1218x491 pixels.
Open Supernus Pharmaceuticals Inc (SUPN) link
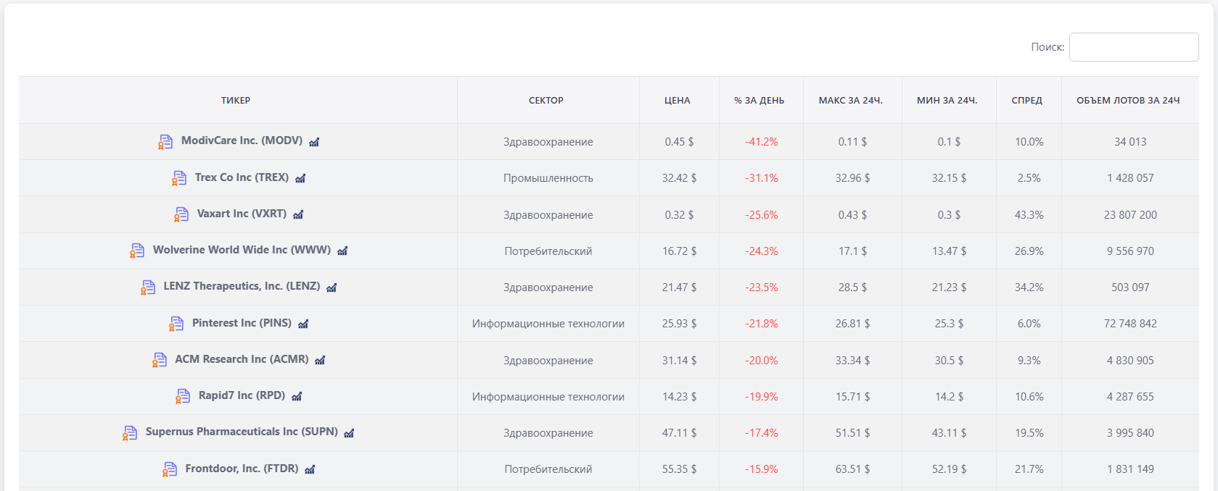click(x=242, y=432)
